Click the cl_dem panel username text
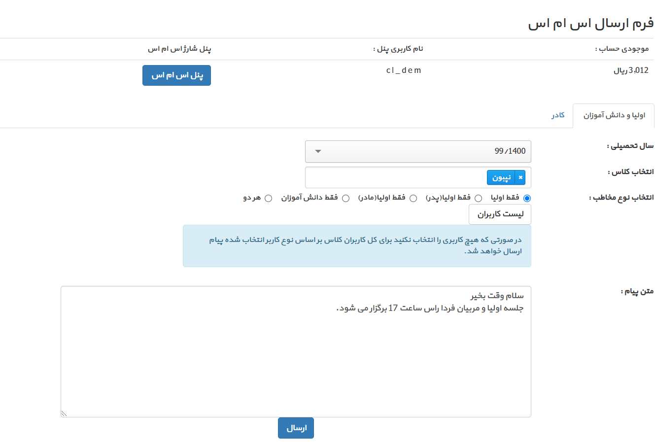 tap(404, 70)
